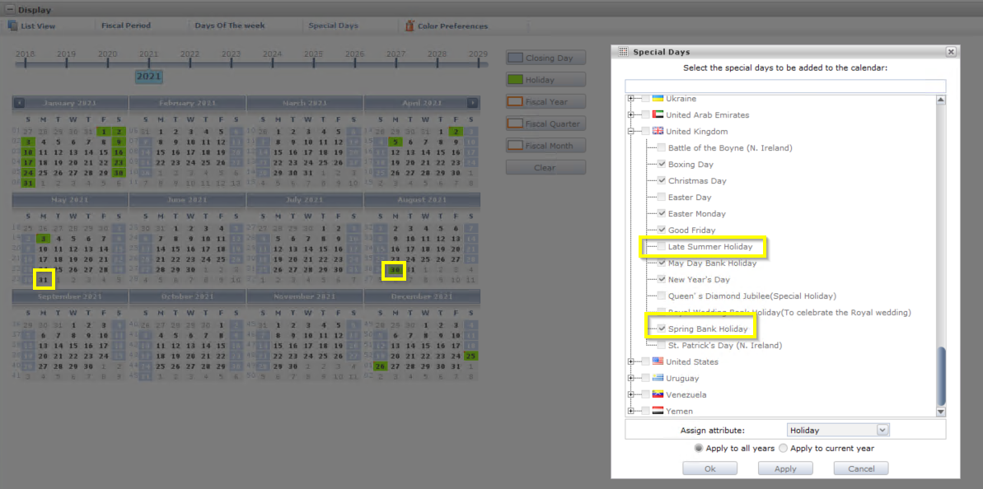Click the green Holiday color swatch
The image size is (983, 489).
(x=515, y=80)
